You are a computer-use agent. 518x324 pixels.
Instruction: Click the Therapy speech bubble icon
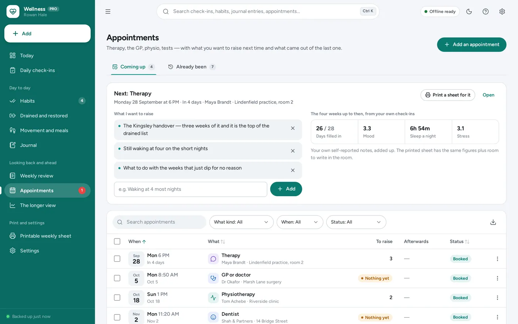pos(213,259)
